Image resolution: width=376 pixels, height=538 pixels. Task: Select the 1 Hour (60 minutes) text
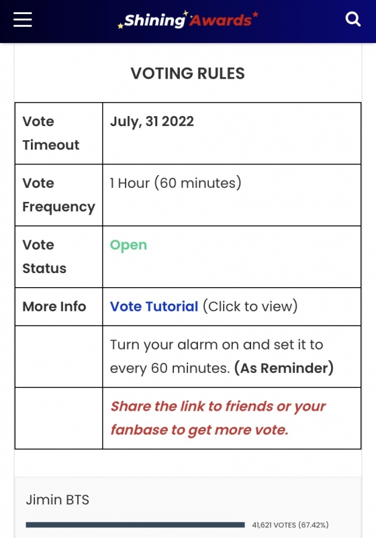click(175, 183)
